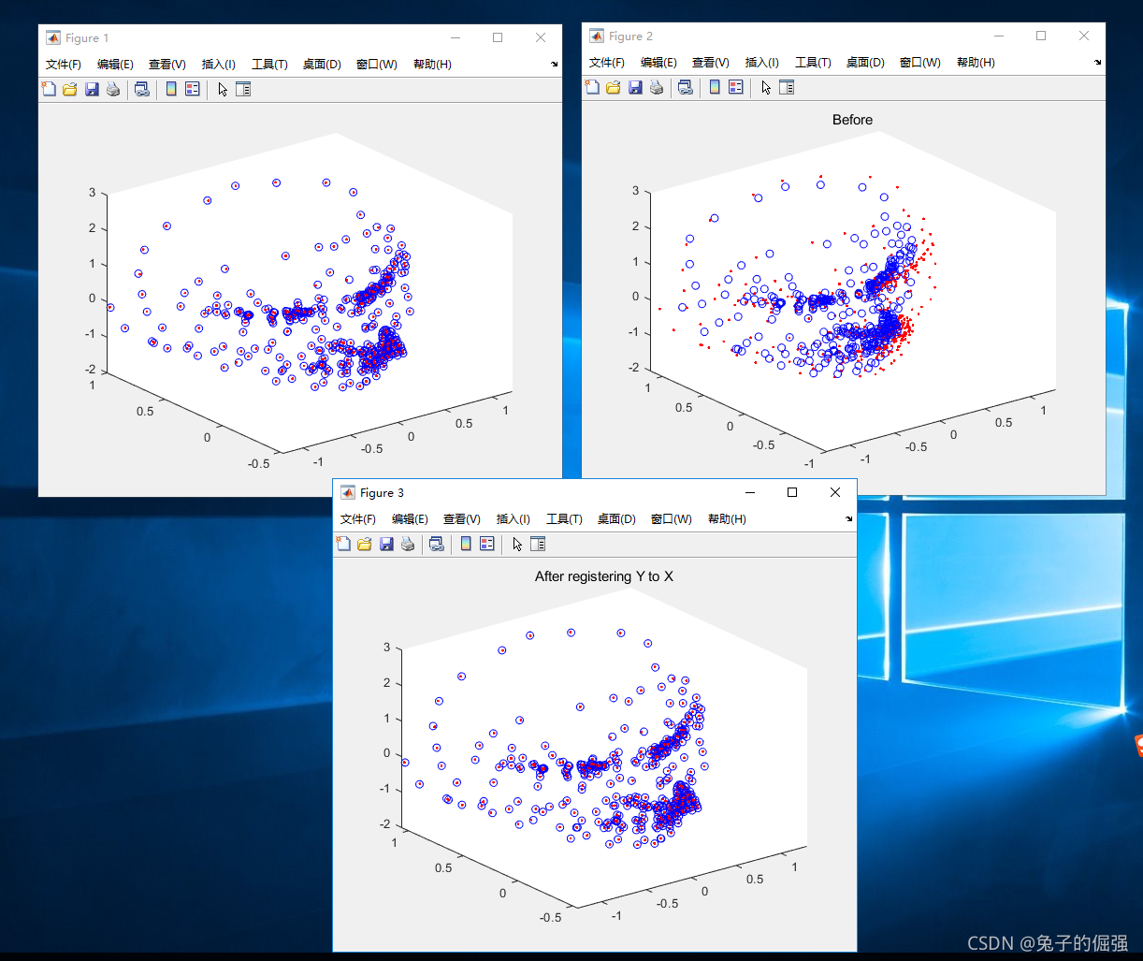Open 编辑(E) menu in Figure 2
Image resolution: width=1143 pixels, height=961 pixels.
tap(658, 63)
